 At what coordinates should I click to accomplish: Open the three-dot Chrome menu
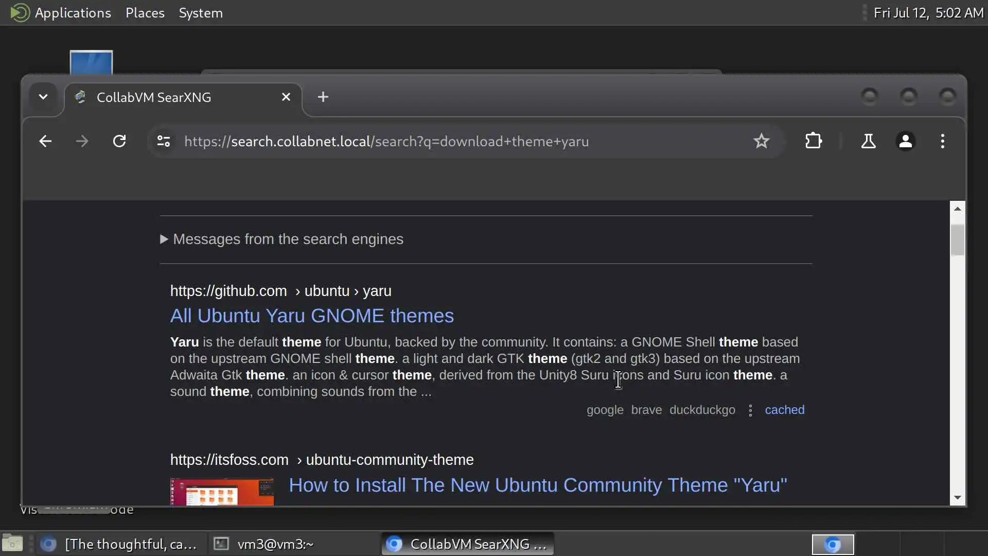point(943,141)
